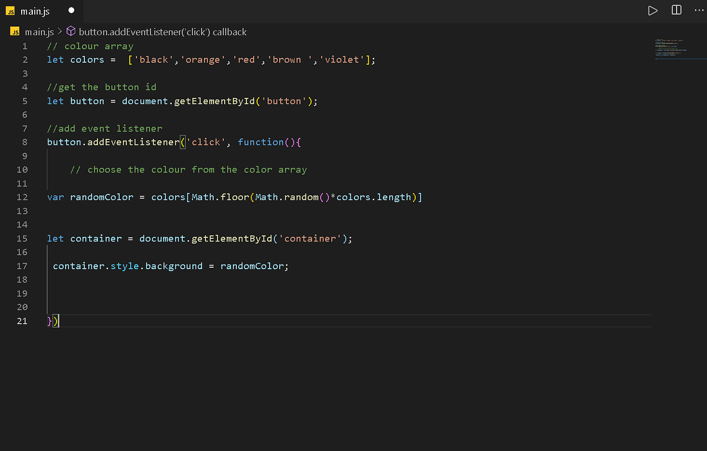Place cursor on the randomColor variable
The height and width of the screenshot is (451, 707).
[102, 197]
